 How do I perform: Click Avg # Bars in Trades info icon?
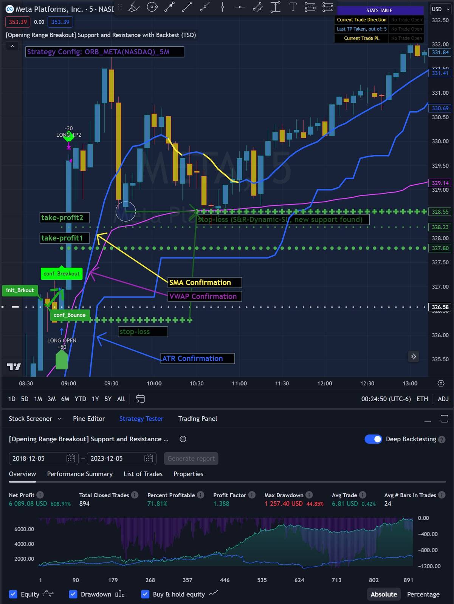pos(442,495)
